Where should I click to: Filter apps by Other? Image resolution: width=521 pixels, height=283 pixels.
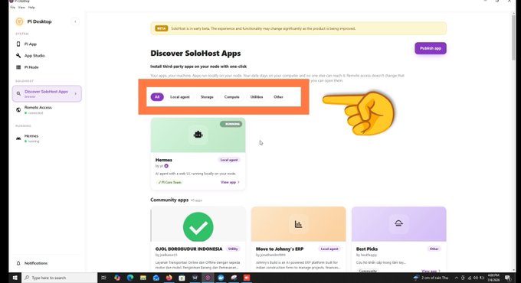tap(278, 97)
